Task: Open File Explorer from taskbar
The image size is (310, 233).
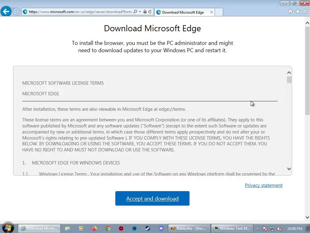Action: (68, 228)
